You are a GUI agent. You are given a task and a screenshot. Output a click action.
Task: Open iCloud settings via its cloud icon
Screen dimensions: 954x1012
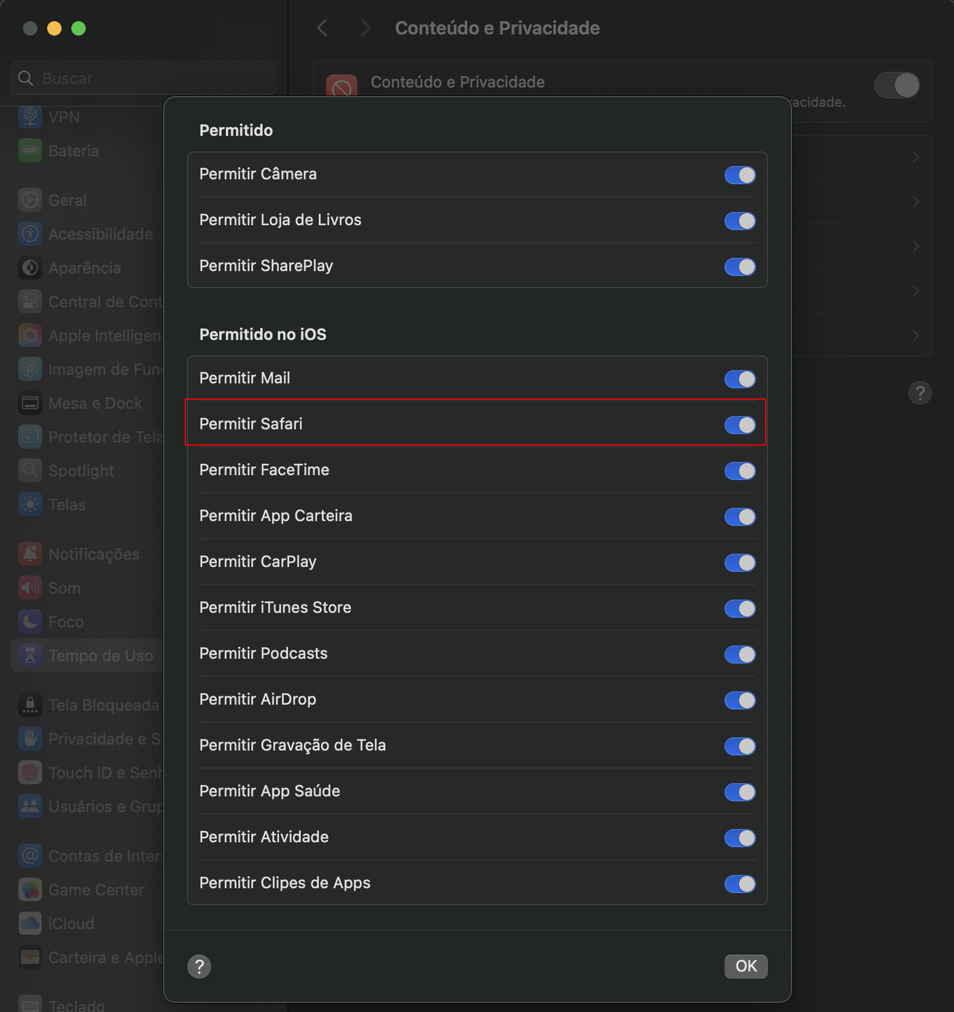30,923
